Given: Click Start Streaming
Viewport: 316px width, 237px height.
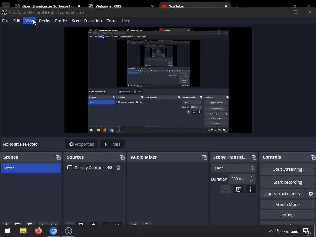Looking at the screenshot, I should (x=288, y=169).
